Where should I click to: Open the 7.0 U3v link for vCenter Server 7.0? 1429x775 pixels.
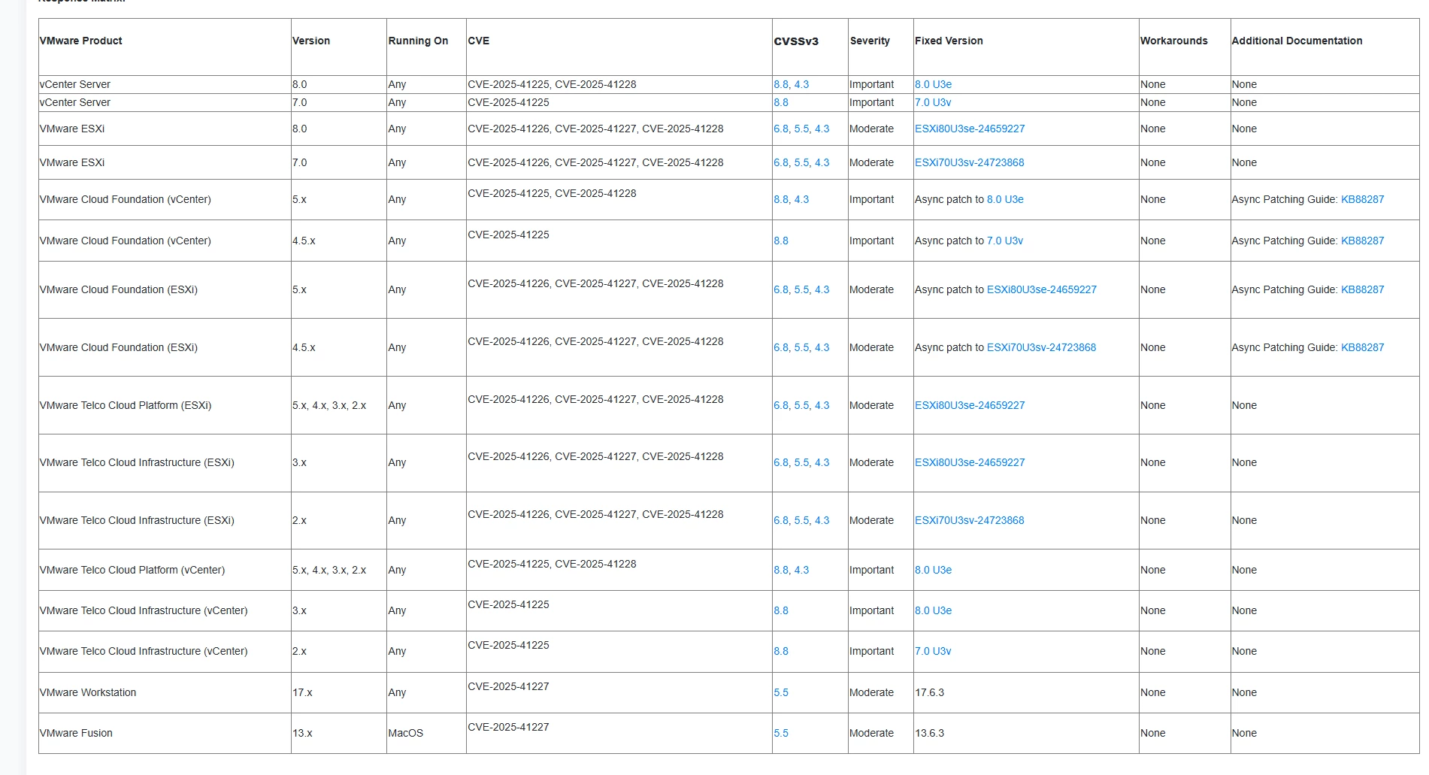tap(933, 102)
